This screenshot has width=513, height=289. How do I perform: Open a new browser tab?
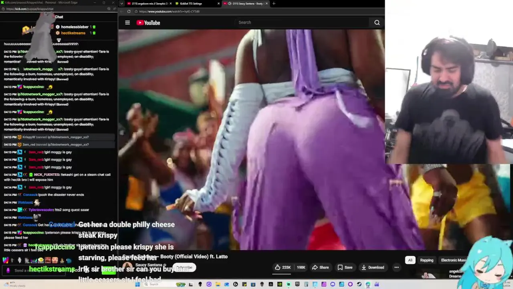tap(274, 4)
